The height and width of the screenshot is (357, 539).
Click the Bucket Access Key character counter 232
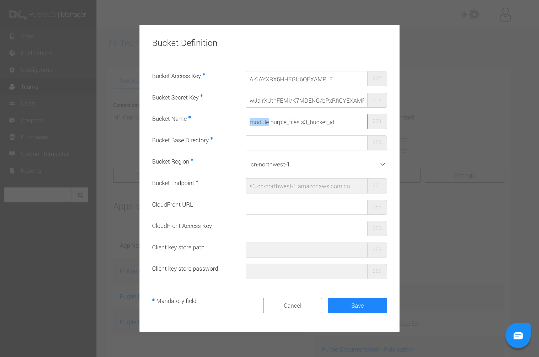377,78
